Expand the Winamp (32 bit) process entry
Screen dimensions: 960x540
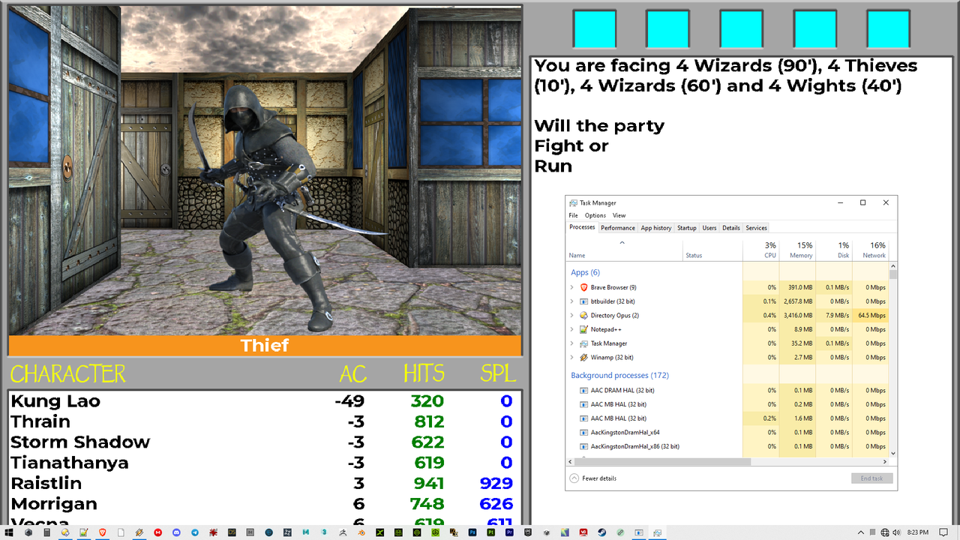pyautogui.click(x=571, y=357)
